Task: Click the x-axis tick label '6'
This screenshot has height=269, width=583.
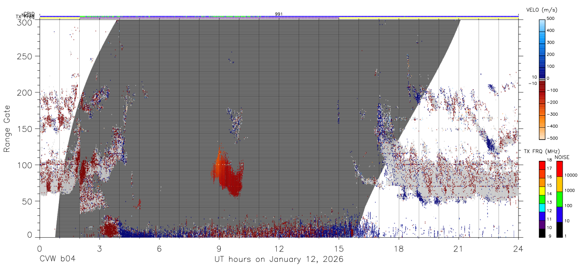Action: (x=159, y=249)
